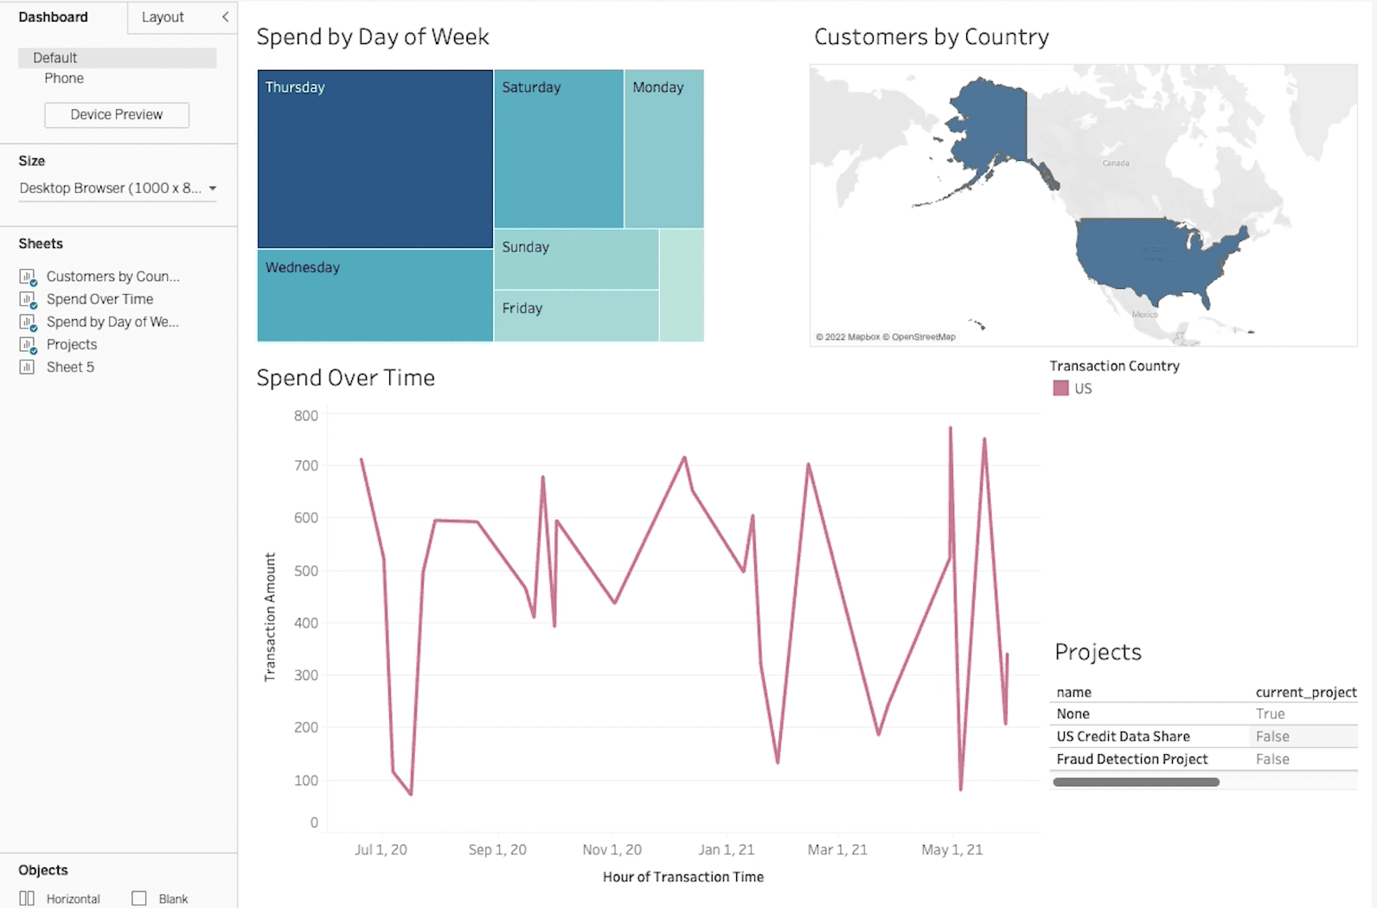
Task: Click the Customers by Country sheet icon
Action: tap(28, 278)
